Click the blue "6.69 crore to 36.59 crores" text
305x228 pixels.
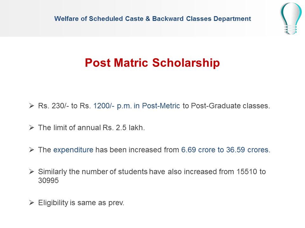[x=225, y=150]
